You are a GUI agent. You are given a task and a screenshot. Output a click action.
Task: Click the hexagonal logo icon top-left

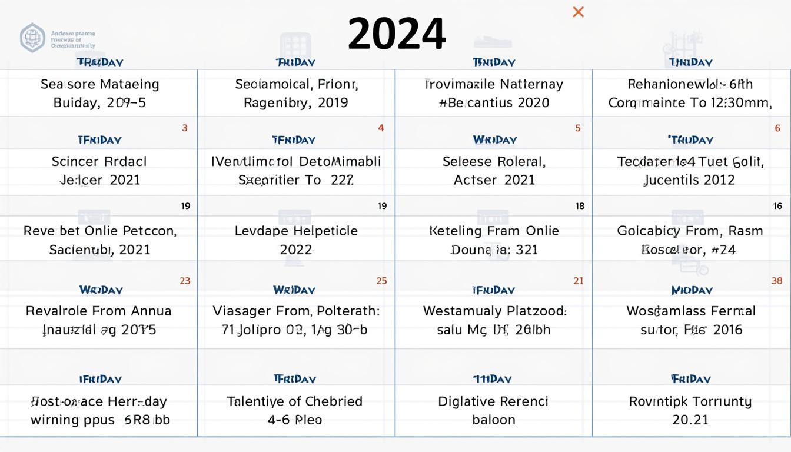click(x=32, y=38)
